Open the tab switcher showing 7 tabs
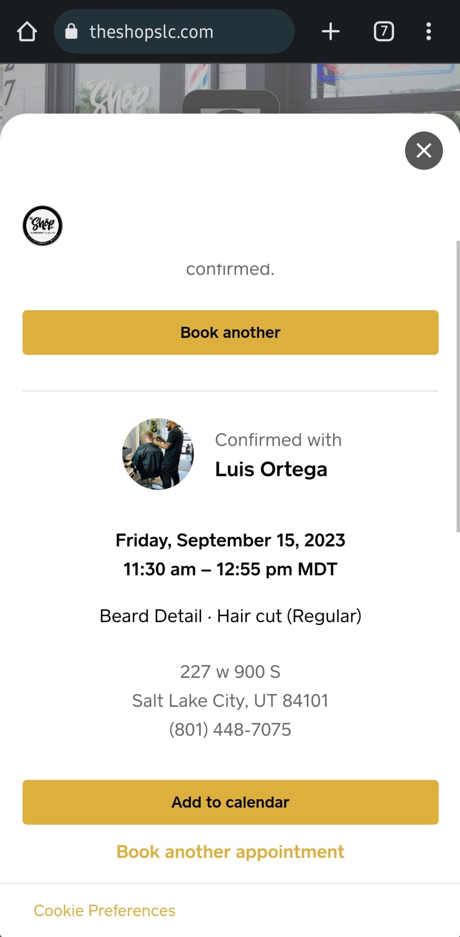 point(383,32)
